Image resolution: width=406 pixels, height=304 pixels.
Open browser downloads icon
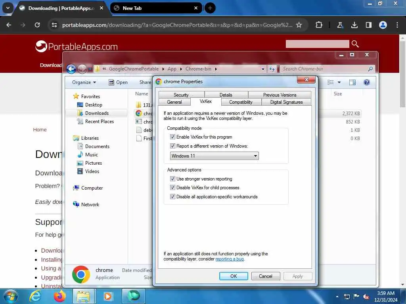pos(354,25)
